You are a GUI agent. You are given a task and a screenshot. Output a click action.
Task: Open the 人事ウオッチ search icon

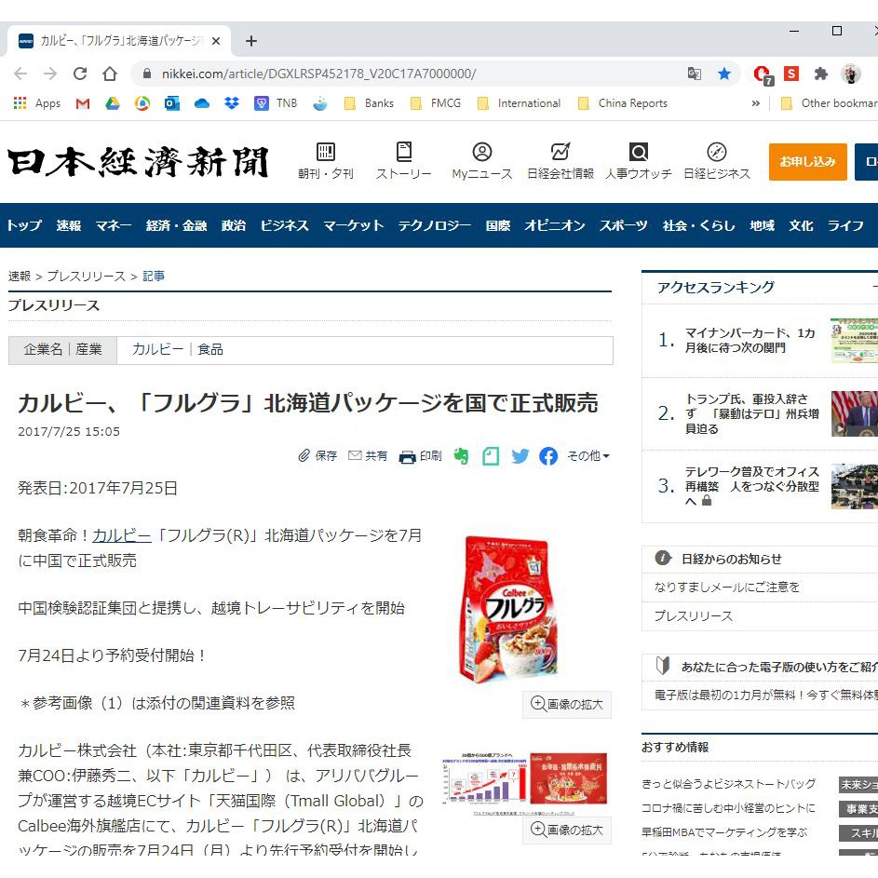pos(639,161)
